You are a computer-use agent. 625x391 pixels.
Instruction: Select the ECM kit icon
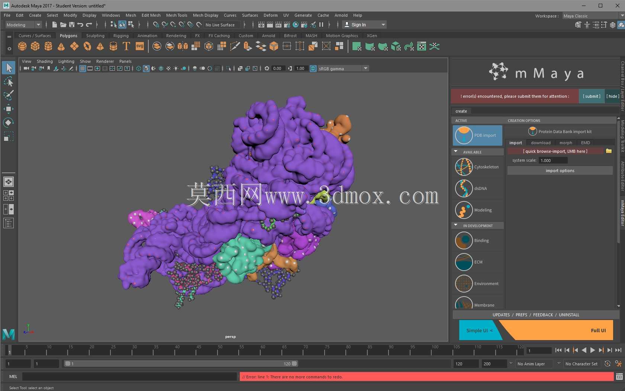[x=464, y=262]
